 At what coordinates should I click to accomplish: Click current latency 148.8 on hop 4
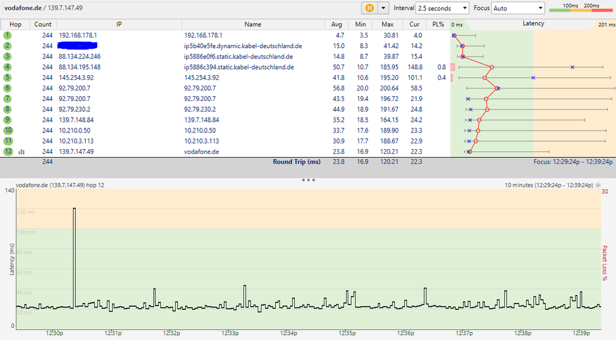415,67
